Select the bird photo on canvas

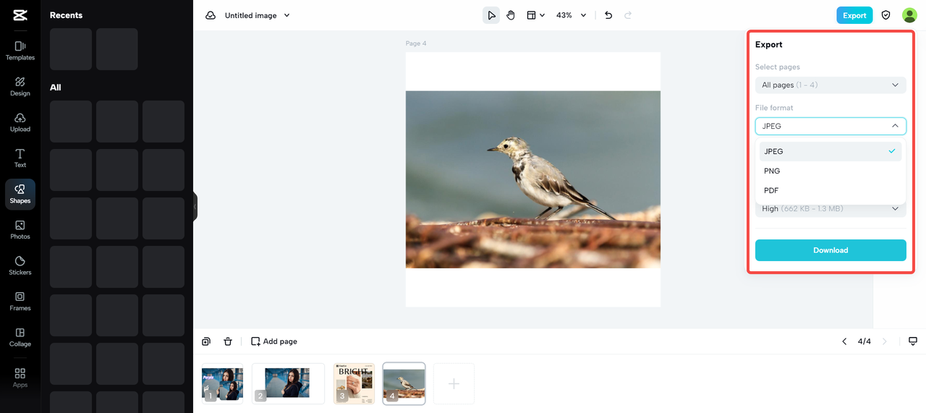[533, 179]
